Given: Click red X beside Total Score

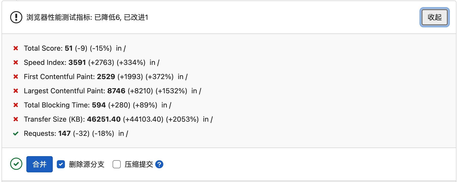Looking at the screenshot, I should (x=16, y=48).
